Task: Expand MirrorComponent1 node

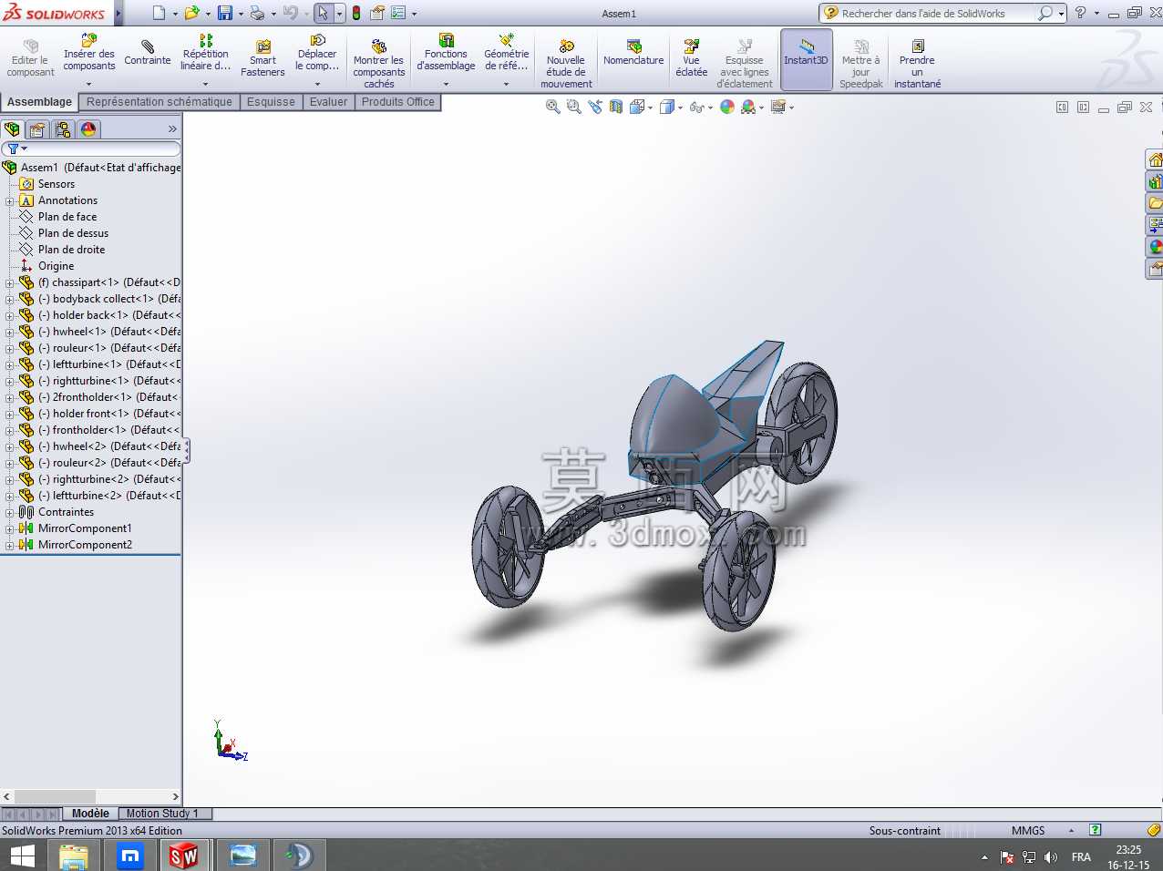Action: [x=10, y=528]
